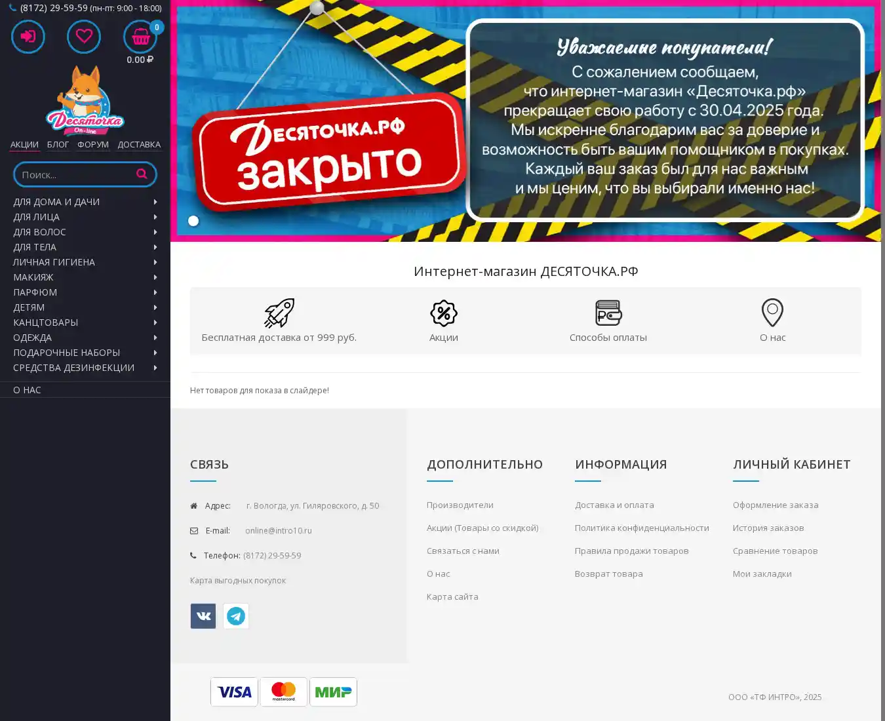
Task: Click the payment methods wallet icon
Action: point(608,313)
